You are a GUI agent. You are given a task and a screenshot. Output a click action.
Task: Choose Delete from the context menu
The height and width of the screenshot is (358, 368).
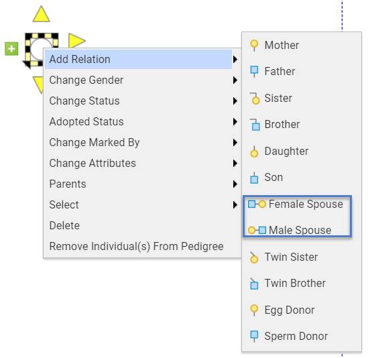pos(142,226)
